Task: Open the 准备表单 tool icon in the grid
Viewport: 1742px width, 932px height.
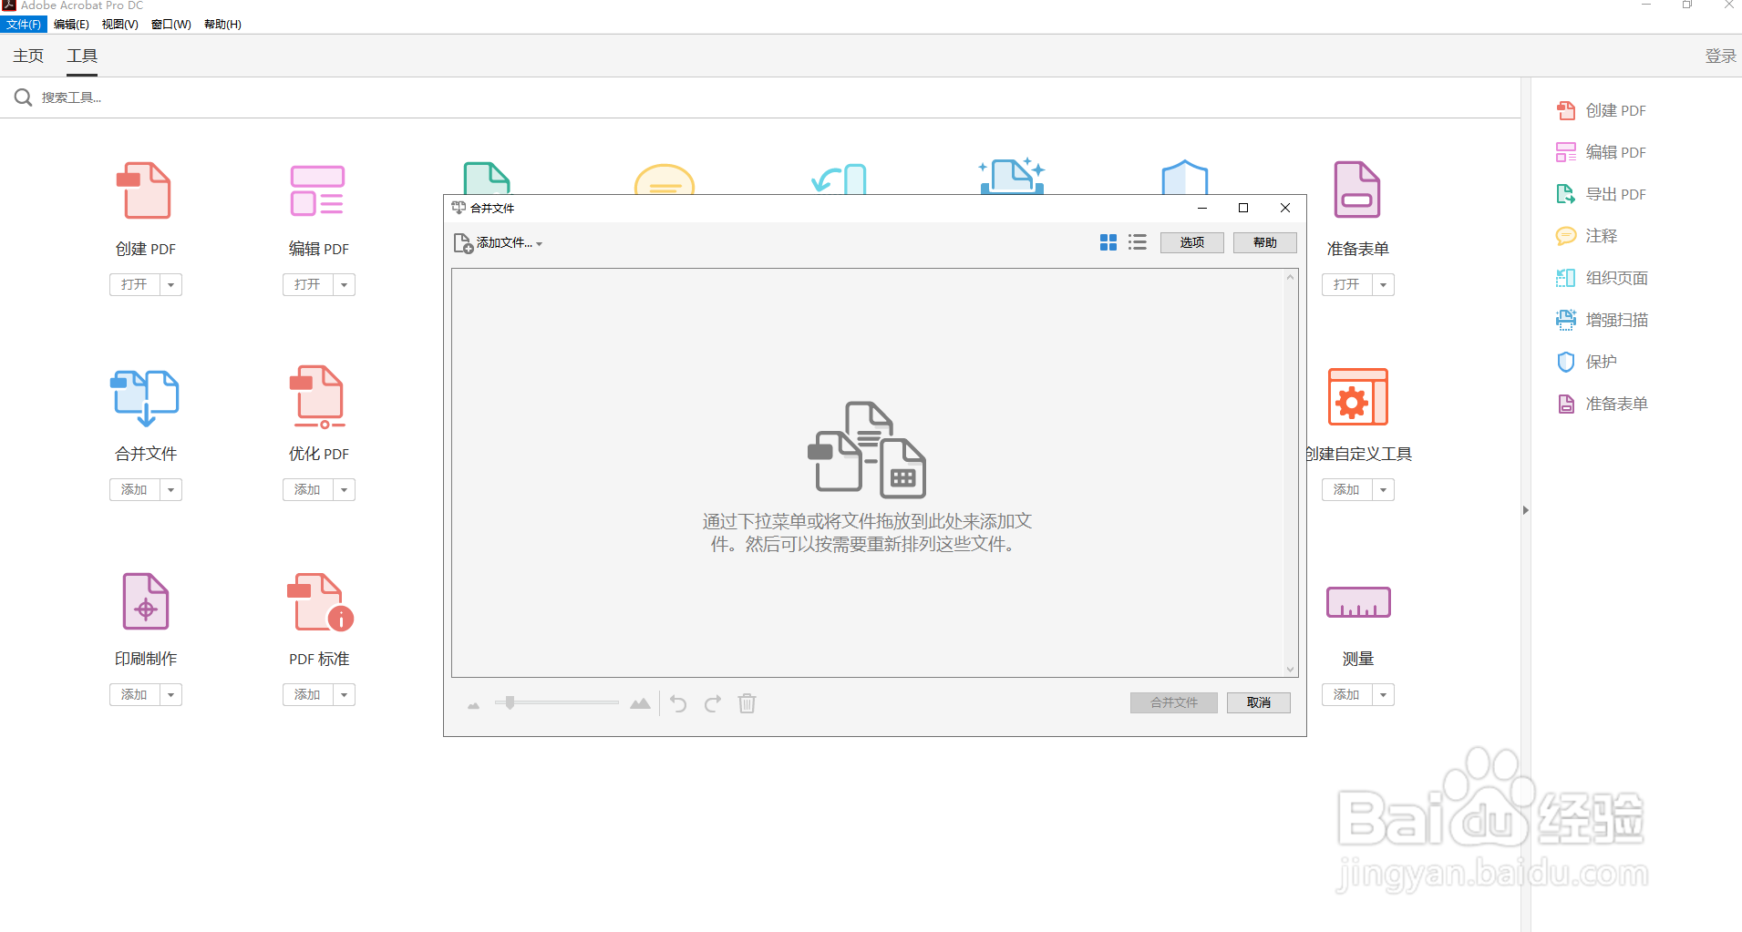Action: coord(1357,189)
